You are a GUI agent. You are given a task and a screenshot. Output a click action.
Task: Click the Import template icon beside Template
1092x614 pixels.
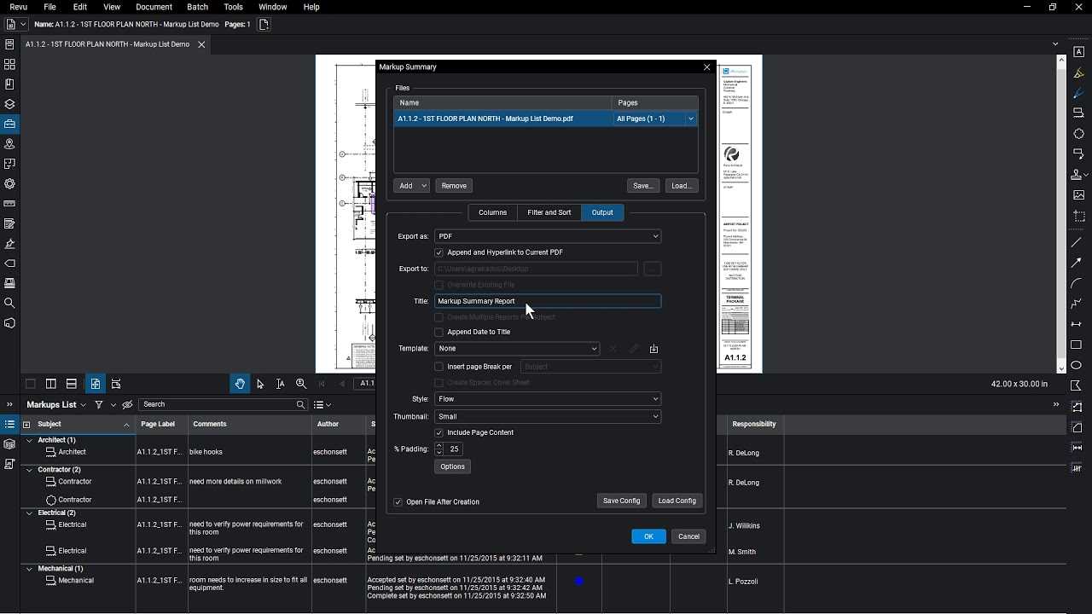click(x=653, y=349)
